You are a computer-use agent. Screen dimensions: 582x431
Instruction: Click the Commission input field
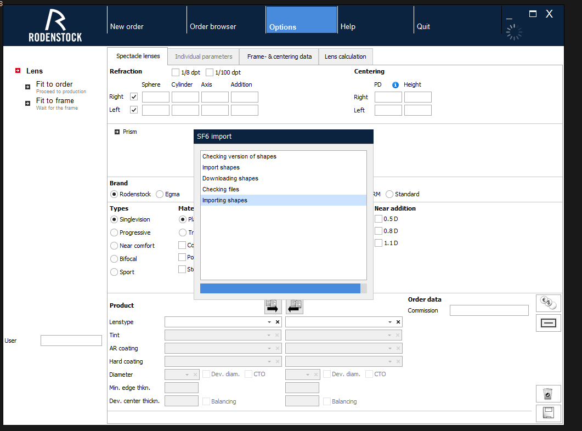pyautogui.click(x=489, y=310)
